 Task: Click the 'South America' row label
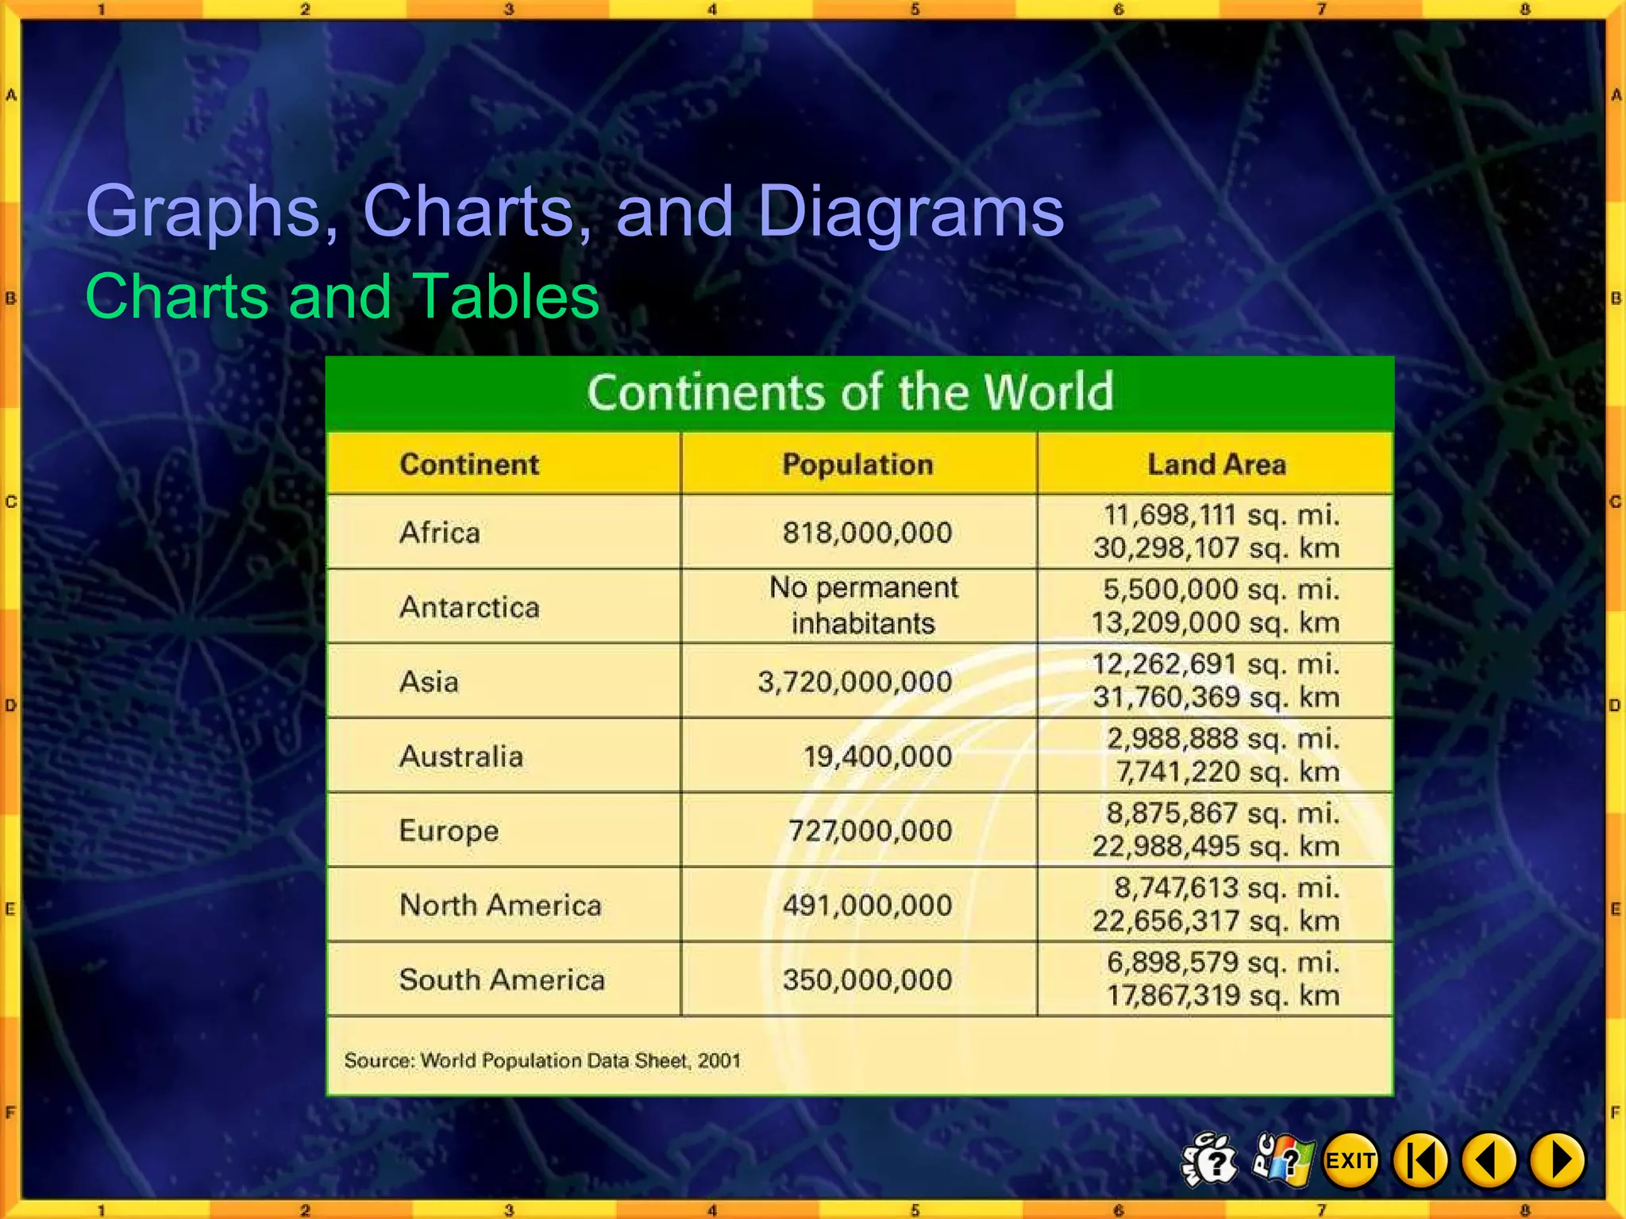(x=502, y=980)
